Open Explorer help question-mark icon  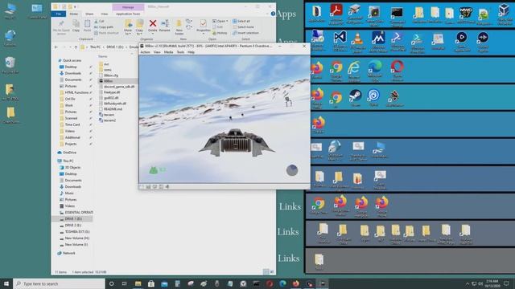[x=273, y=14]
